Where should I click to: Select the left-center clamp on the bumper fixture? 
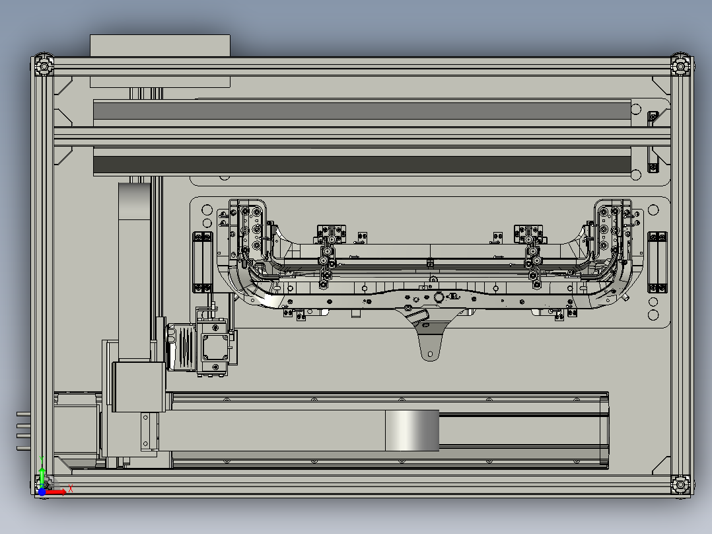click(x=328, y=256)
